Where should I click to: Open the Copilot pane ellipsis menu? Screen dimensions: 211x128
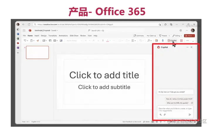pos(187,47)
